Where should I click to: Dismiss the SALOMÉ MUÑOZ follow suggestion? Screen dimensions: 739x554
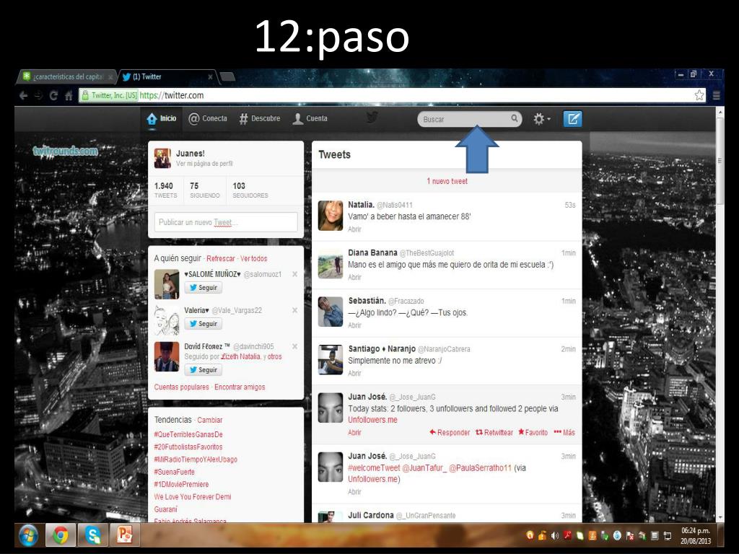click(x=294, y=274)
